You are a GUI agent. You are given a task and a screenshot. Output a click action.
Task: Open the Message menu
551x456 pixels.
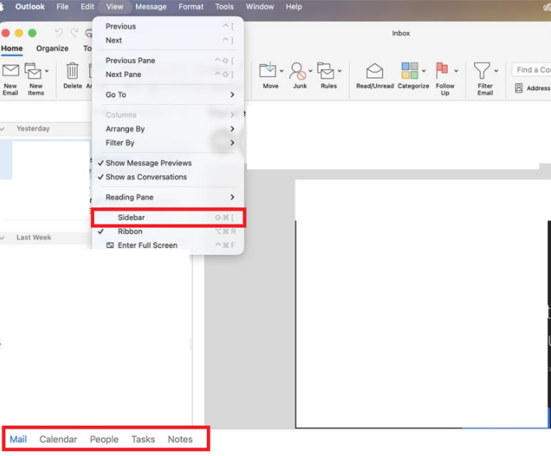151,7
